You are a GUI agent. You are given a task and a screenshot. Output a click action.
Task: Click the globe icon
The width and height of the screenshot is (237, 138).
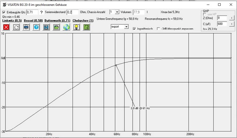[x=66, y=27]
